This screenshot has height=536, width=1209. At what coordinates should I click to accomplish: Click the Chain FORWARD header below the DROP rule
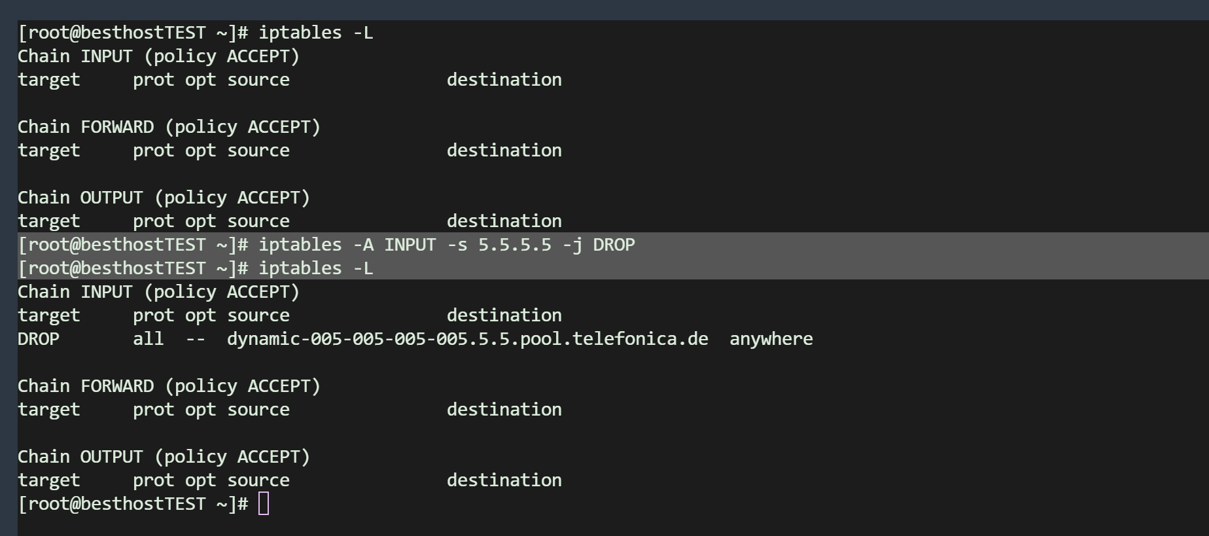pos(169,386)
